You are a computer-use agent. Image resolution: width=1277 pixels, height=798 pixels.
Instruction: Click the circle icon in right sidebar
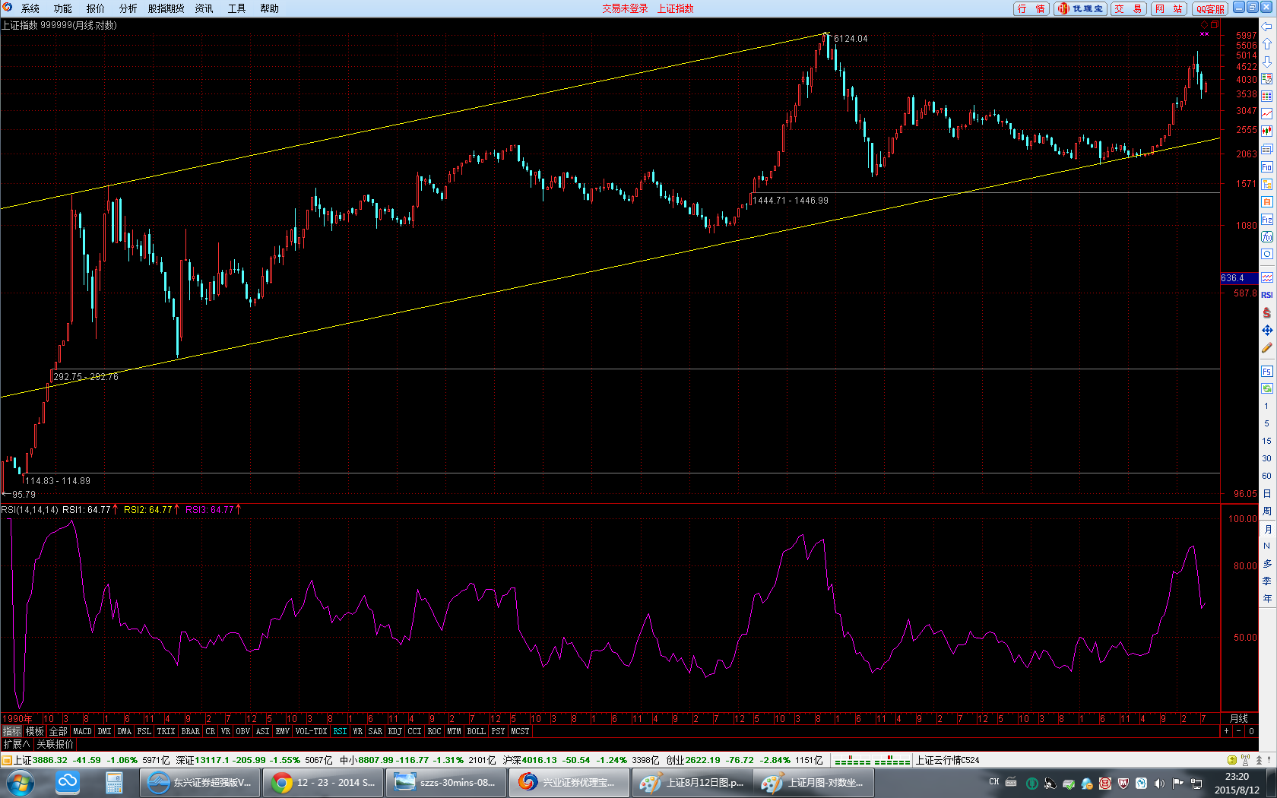click(x=1266, y=255)
